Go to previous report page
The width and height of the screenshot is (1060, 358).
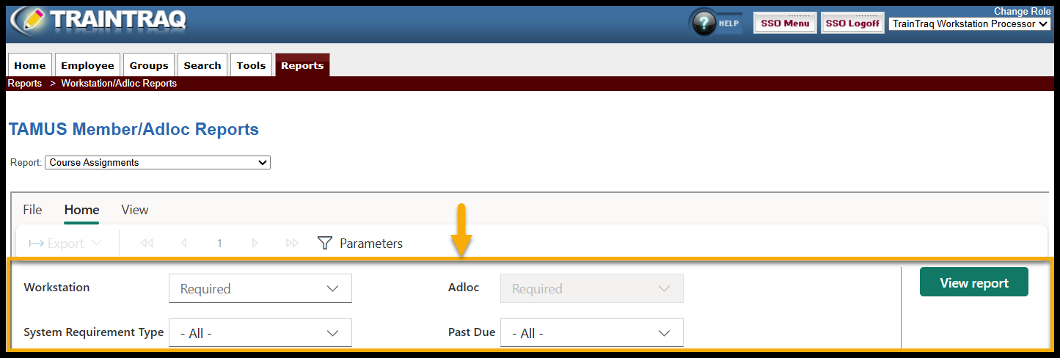(x=183, y=244)
